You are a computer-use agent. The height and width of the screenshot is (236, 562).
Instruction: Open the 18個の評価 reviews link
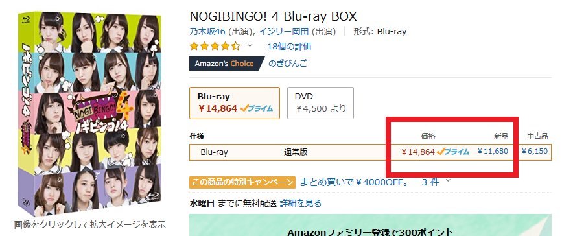(x=289, y=46)
